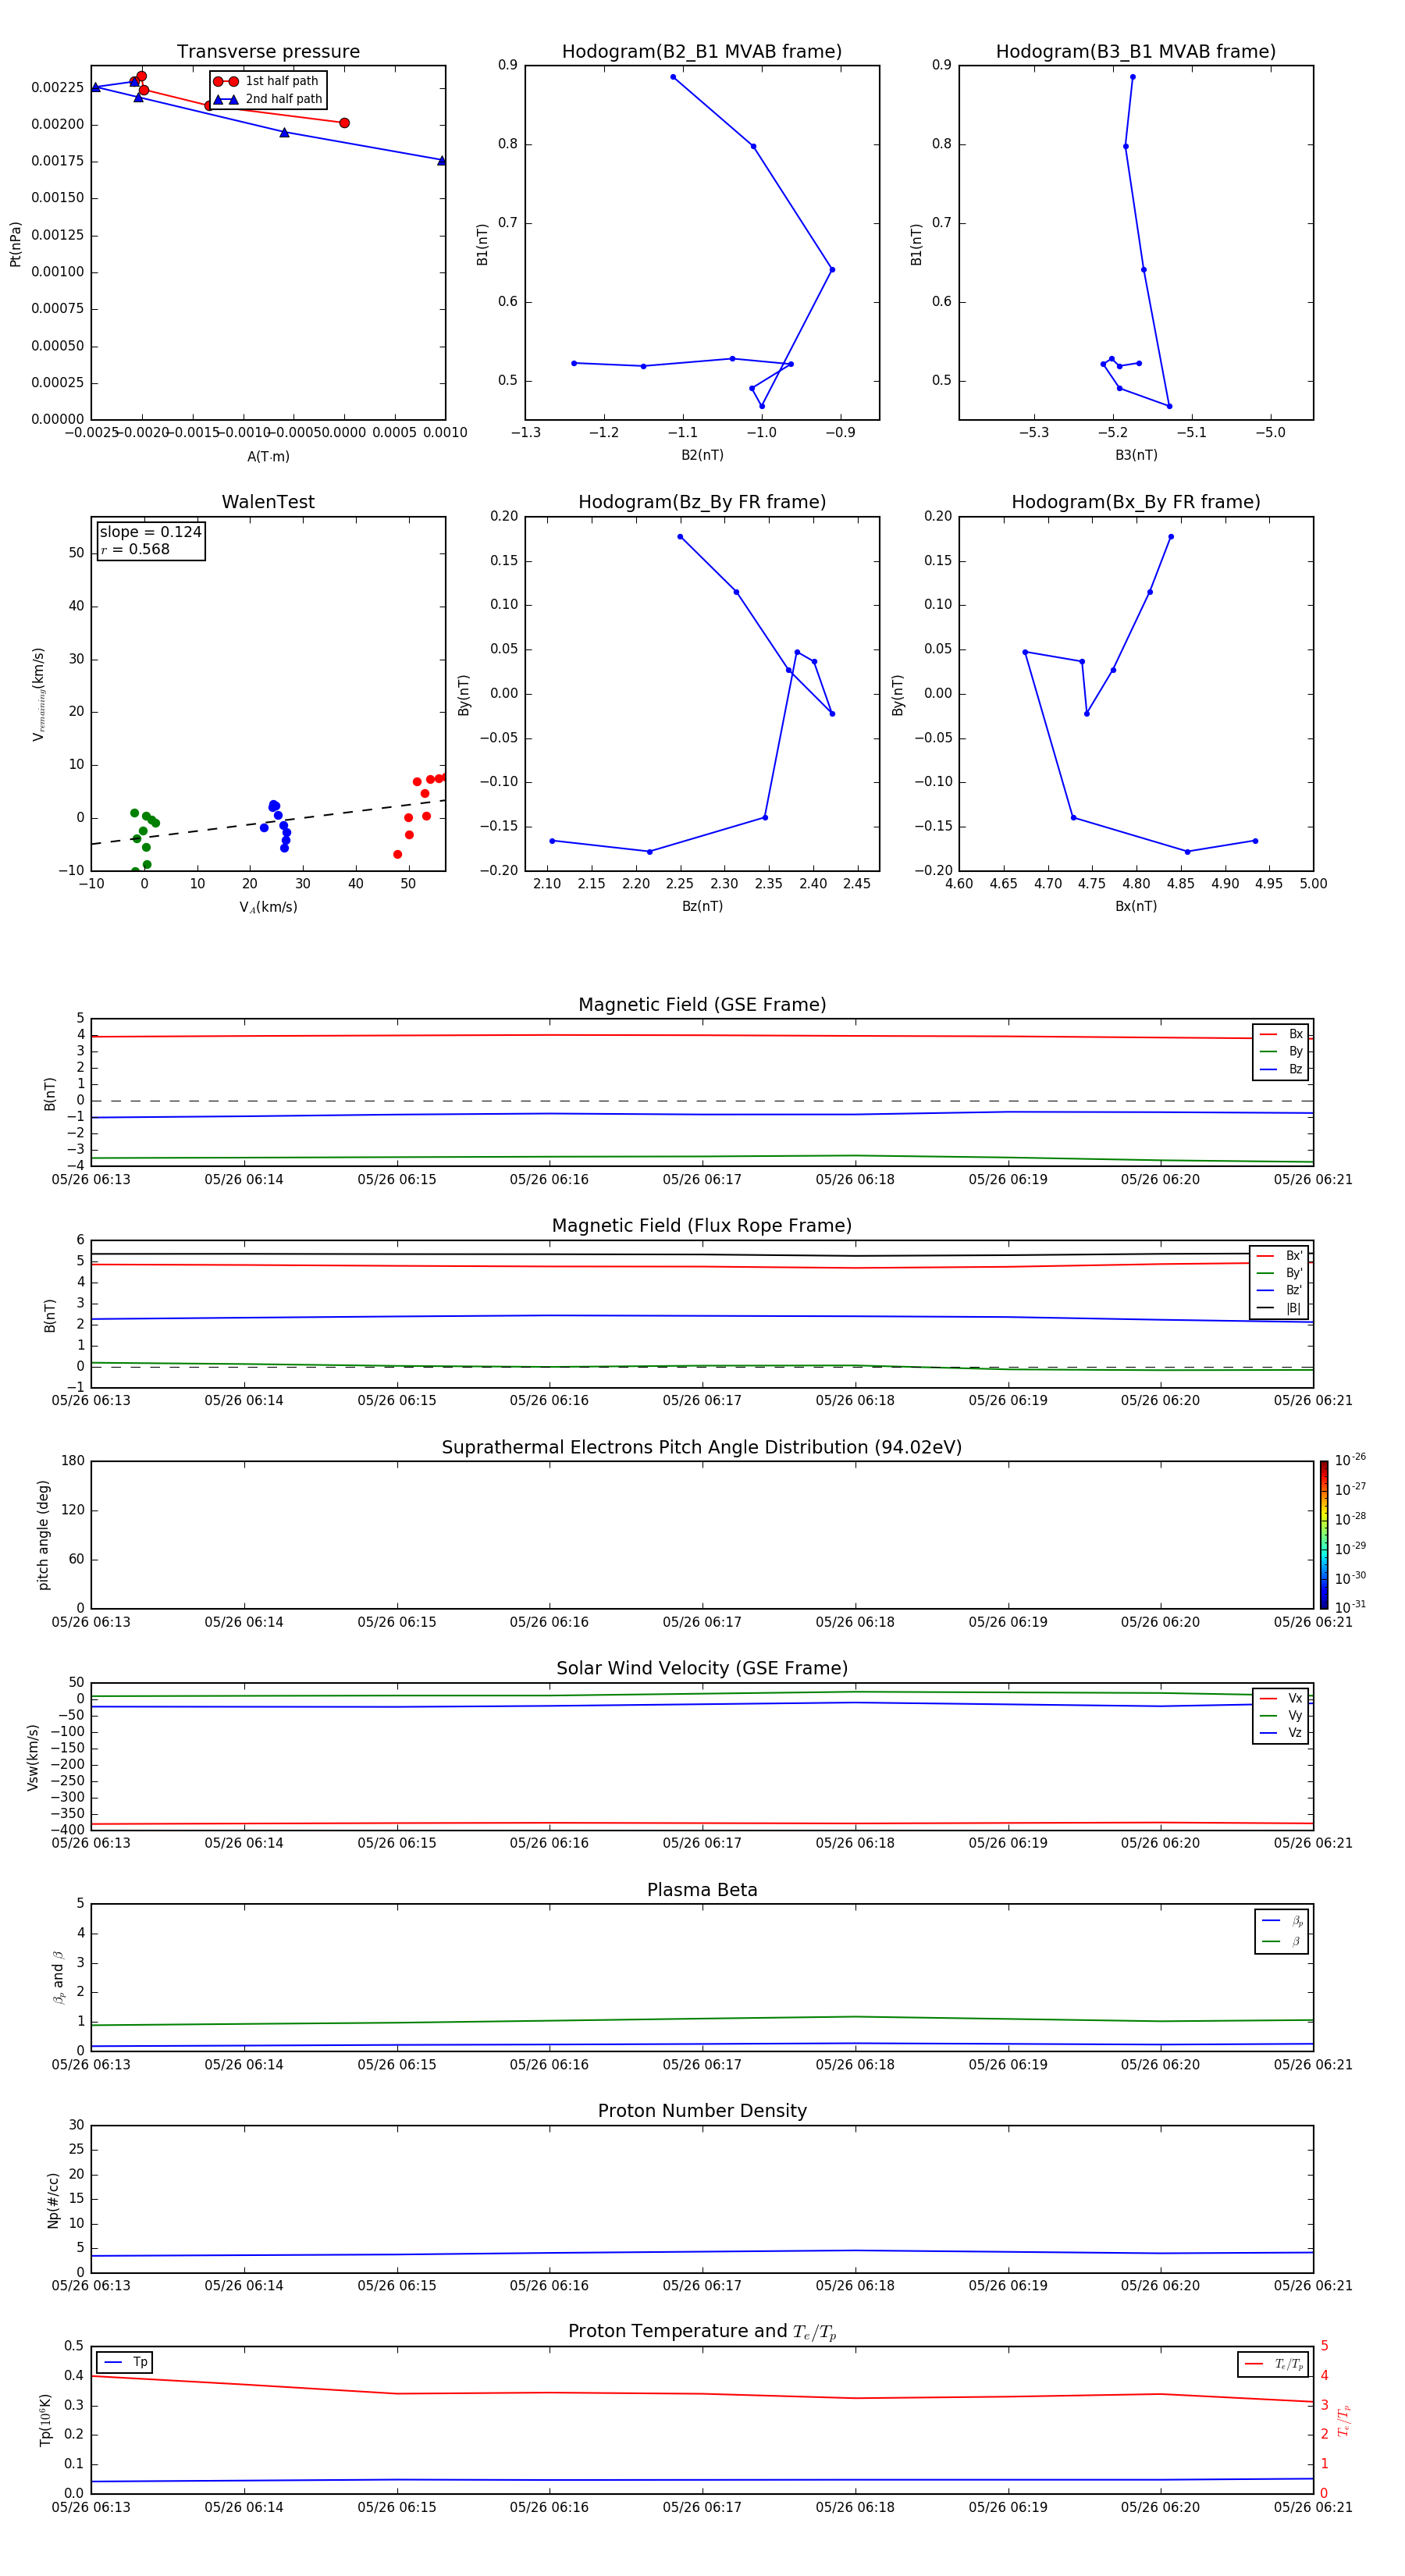Click the 'A(T·m)' axis label
Image resolution: width=1405 pixels, height=2576 pixels.
tap(268, 457)
